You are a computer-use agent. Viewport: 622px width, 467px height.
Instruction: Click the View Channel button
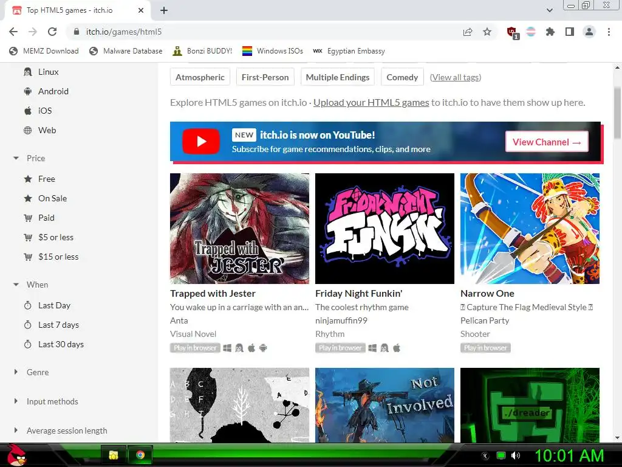click(x=547, y=142)
